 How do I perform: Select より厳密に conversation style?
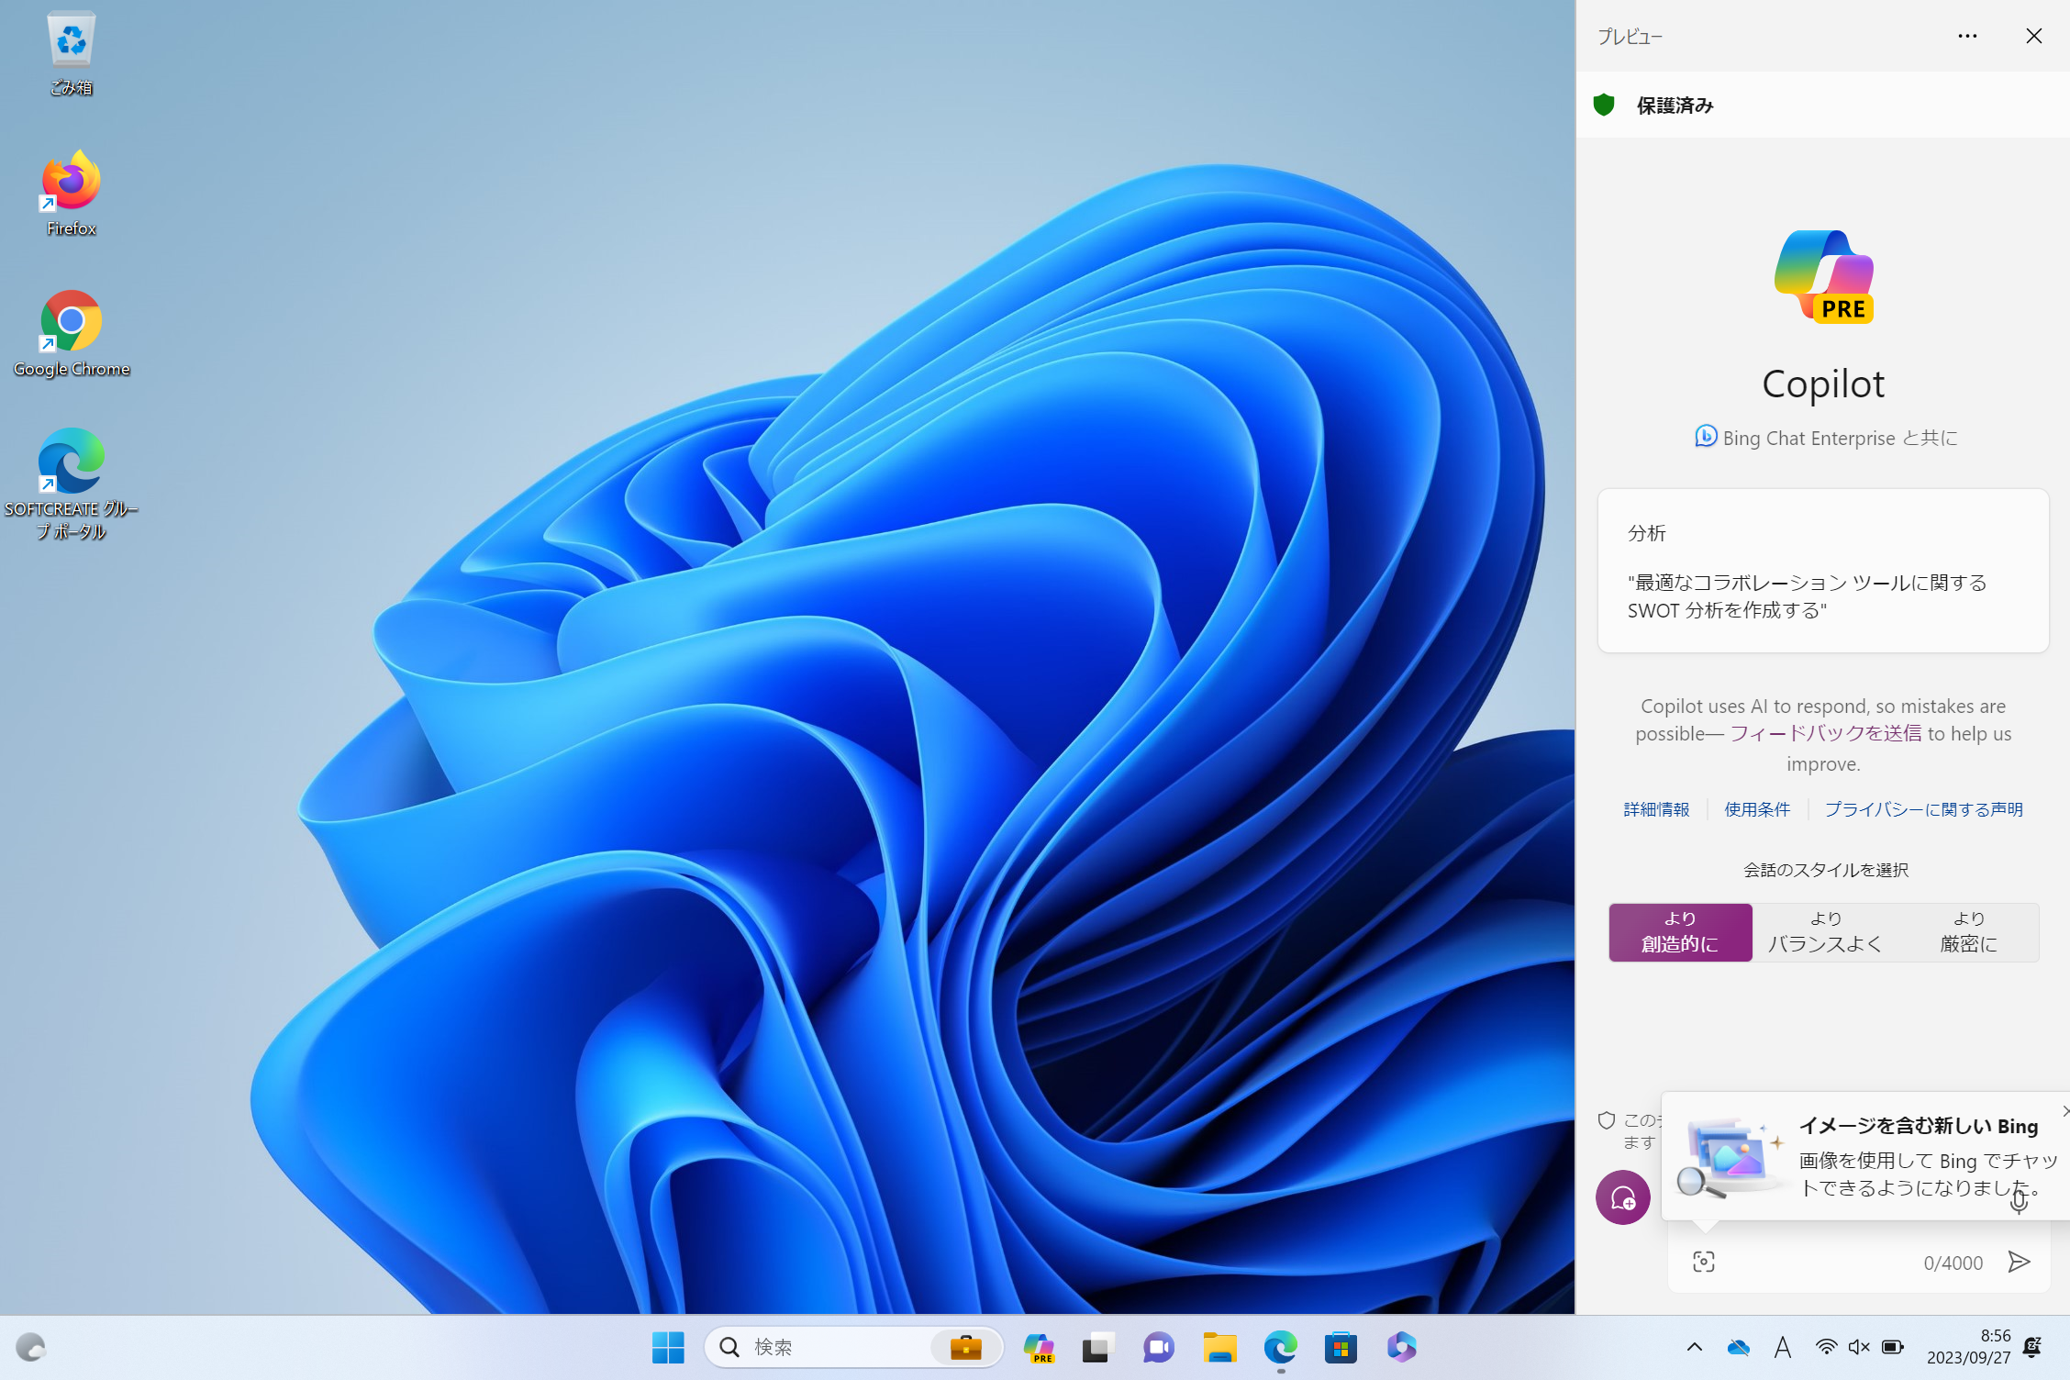(1967, 930)
